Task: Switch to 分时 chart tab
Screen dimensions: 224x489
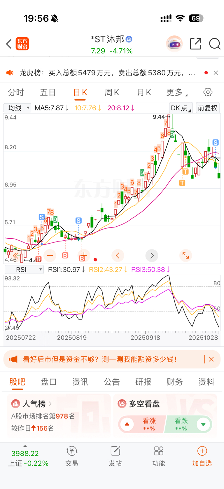Action: (x=16, y=93)
